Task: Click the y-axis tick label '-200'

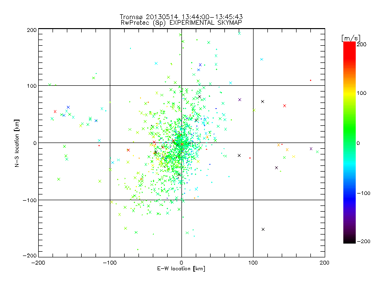Action: 30,255
